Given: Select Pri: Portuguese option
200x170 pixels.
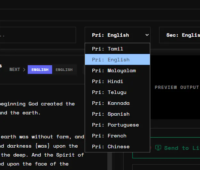Looking at the screenshot, I should point(117,125).
